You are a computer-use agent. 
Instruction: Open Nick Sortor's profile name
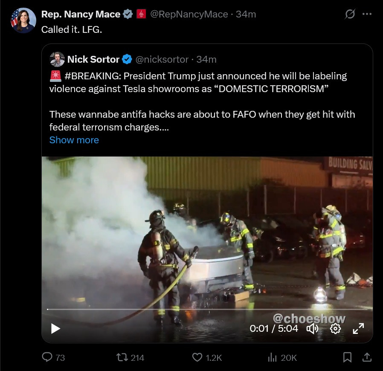[x=93, y=59]
